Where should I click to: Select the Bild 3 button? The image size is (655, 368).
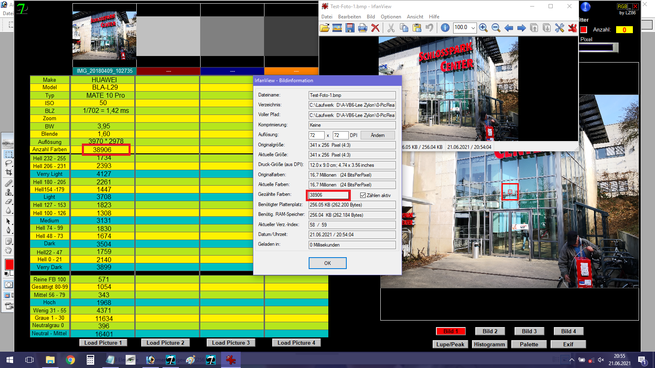pyautogui.click(x=529, y=331)
